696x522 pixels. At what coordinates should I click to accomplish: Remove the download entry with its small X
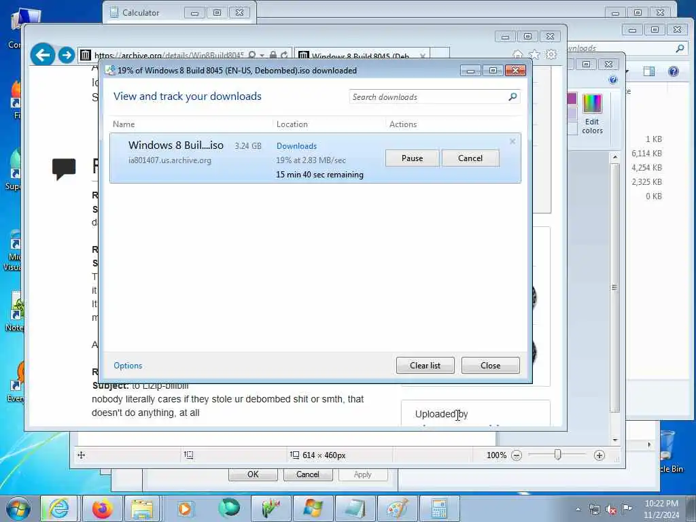512,141
